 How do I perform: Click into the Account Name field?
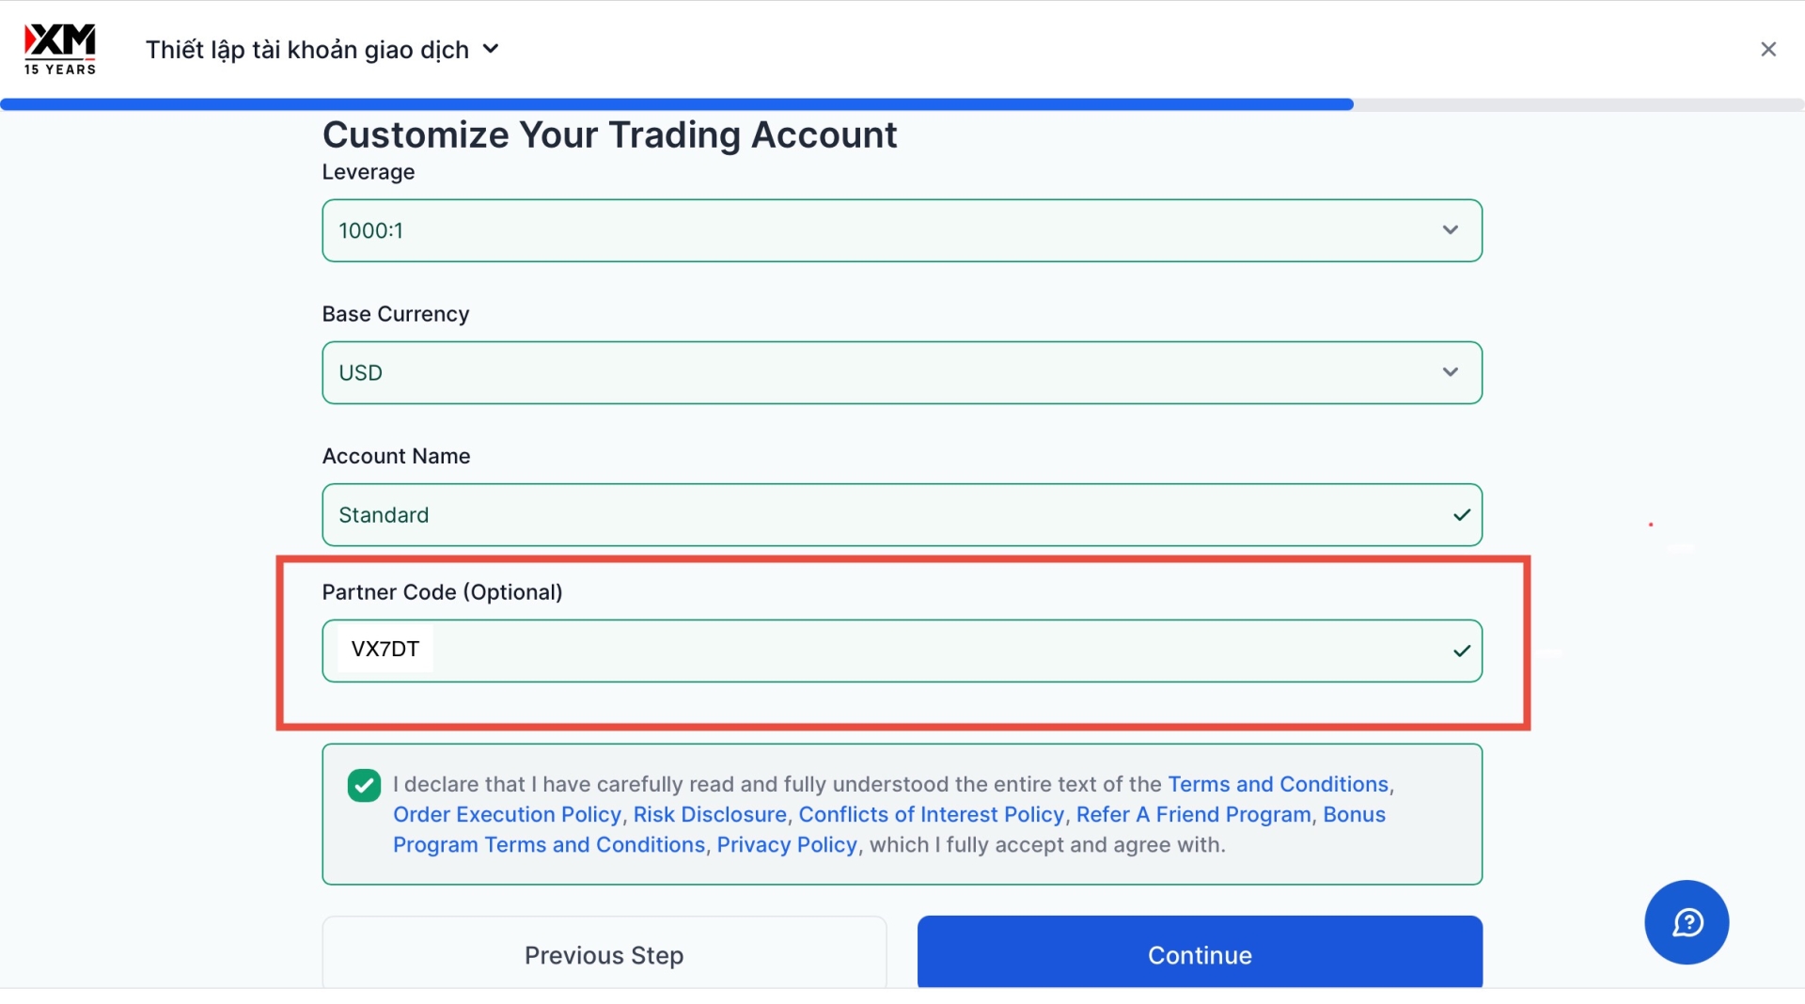pyautogui.click(x=884, y=515)
